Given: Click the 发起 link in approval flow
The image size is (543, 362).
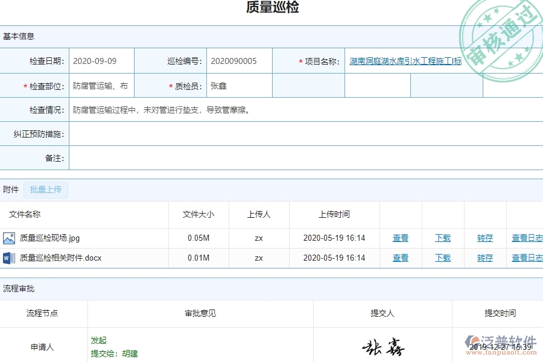Looking at the screenshot, I should pos(98,340).
